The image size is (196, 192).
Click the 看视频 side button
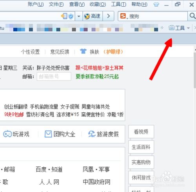(x=141, y=132)
